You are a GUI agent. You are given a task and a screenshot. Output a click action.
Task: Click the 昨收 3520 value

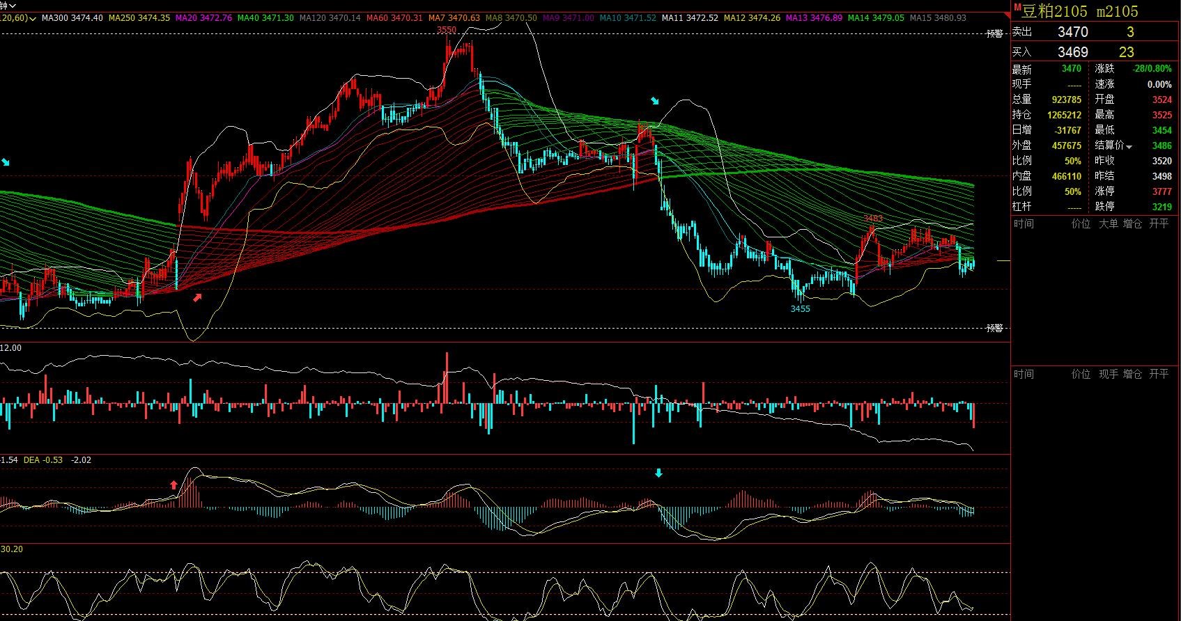pos(1161,161)
